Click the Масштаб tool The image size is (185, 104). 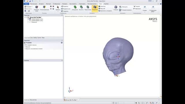[x=102, y=9]
